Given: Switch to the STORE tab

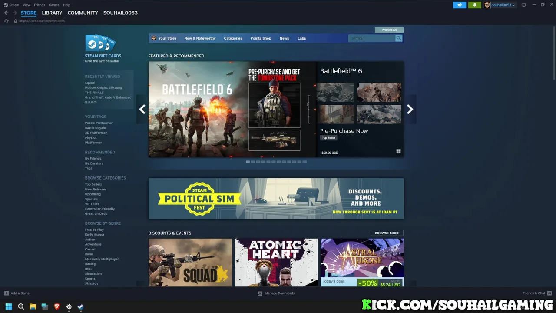Looking at the screenshot, I should click(x=29, y=13).
